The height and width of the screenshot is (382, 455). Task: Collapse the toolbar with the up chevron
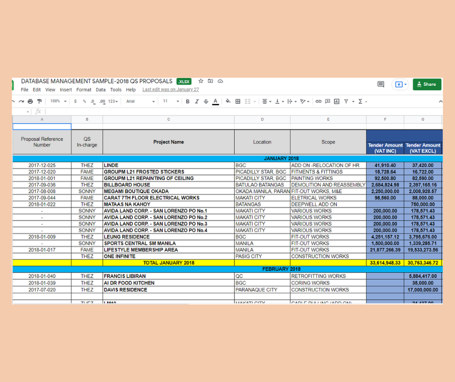440,101
